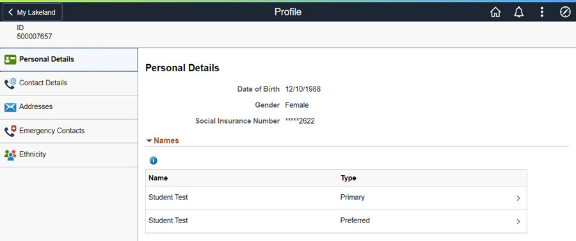Switch to the Contact Details tab
This screenshot has width=576, height=241.
click(x=68, y=83)
